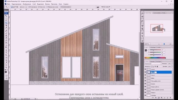Switch to the Гистограмма tab

pyautogui.click(x=157, y=13)
